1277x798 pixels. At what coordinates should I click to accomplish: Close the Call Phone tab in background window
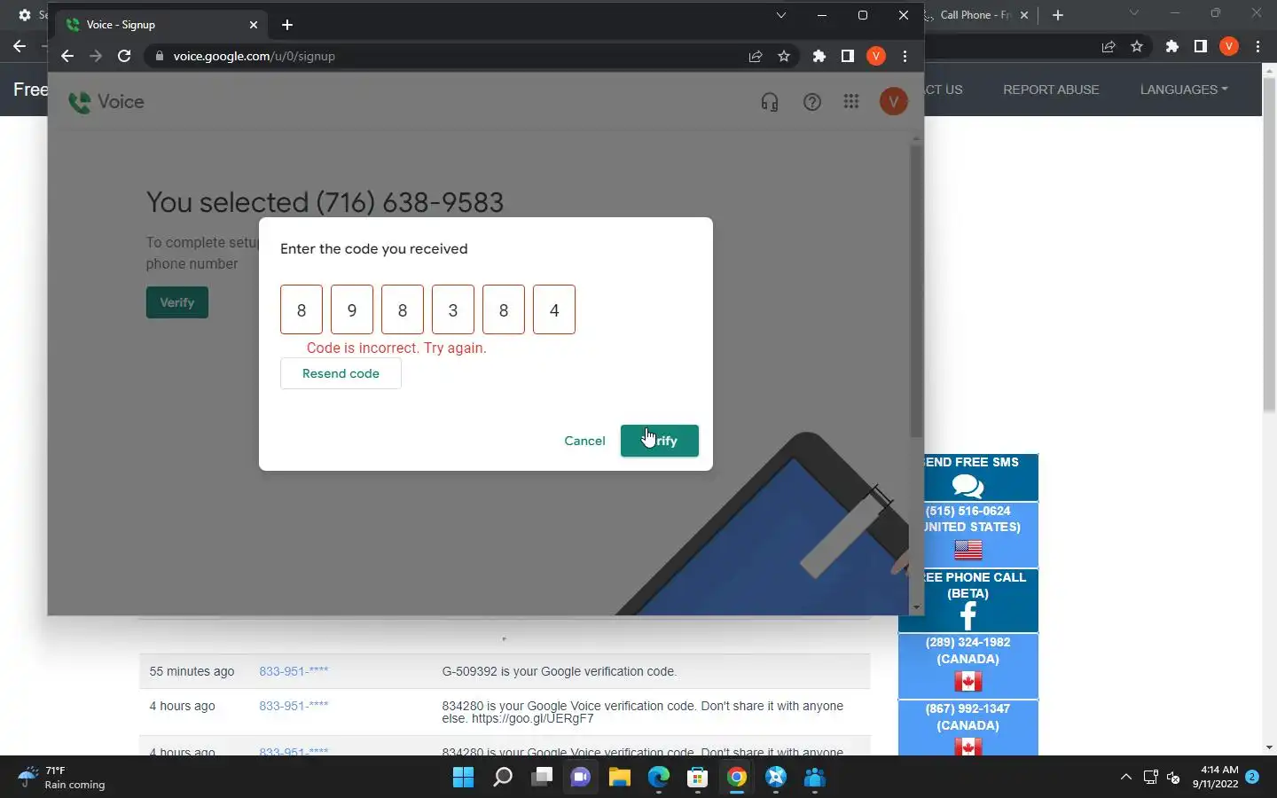pyautogui.click(x=1024, y=15)
